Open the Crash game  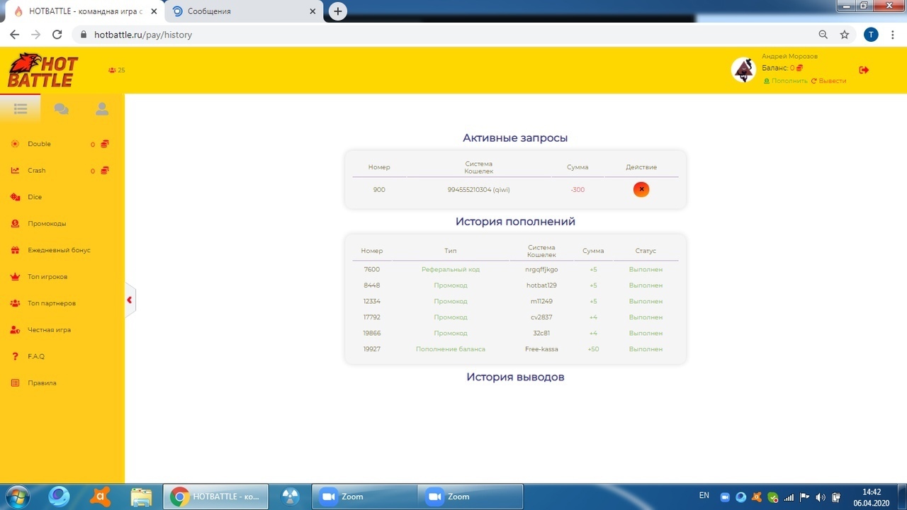(36, 171)
